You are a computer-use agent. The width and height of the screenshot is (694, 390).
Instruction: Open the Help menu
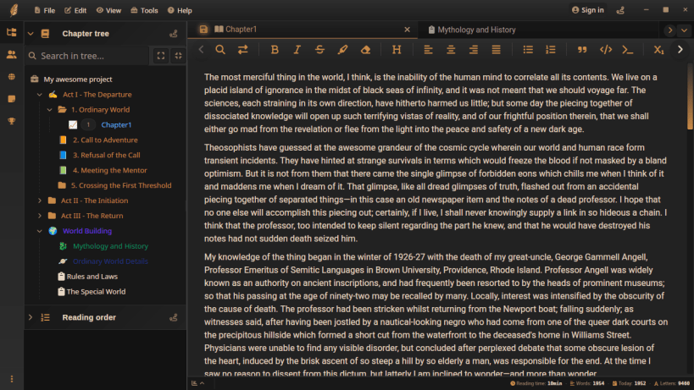(x=180, y=10)
